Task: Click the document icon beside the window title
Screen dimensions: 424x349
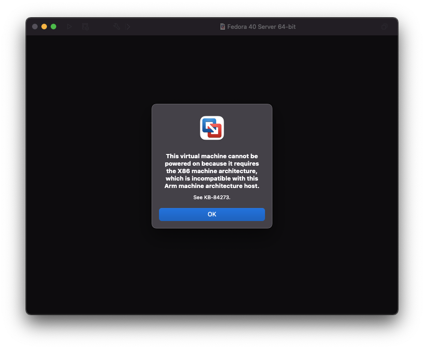Action: 223,27
